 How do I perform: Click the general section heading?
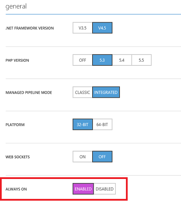[x=16, y=6]
